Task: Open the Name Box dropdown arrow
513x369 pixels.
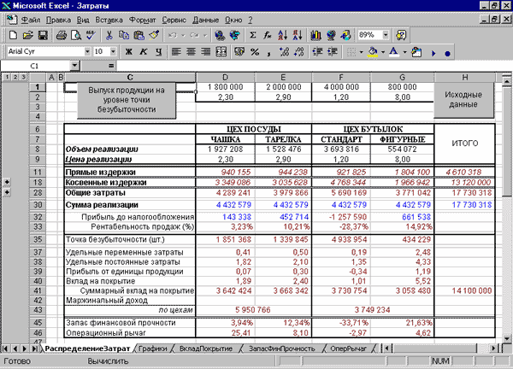Action: tap(74, 66)
